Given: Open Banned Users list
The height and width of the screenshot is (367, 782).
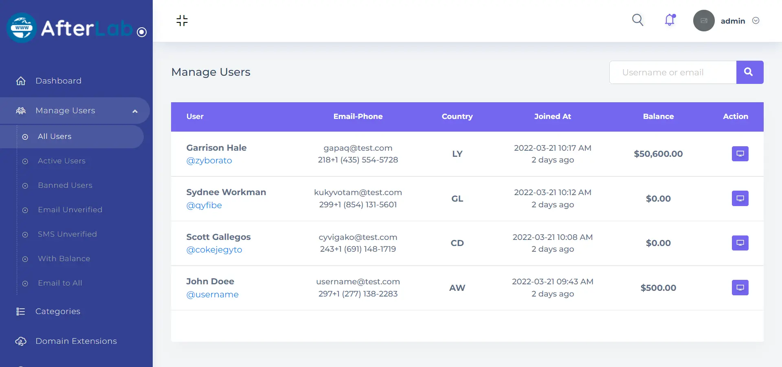Looking at the screenshot, I should click(65, 185).
